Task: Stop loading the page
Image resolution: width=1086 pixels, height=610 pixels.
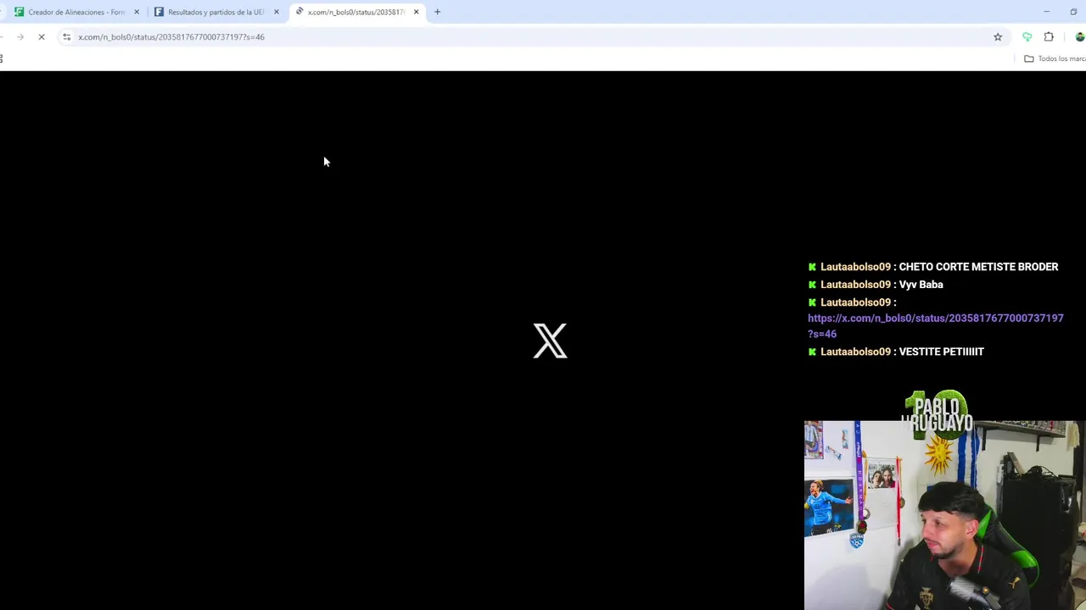Action: (42, 36)
